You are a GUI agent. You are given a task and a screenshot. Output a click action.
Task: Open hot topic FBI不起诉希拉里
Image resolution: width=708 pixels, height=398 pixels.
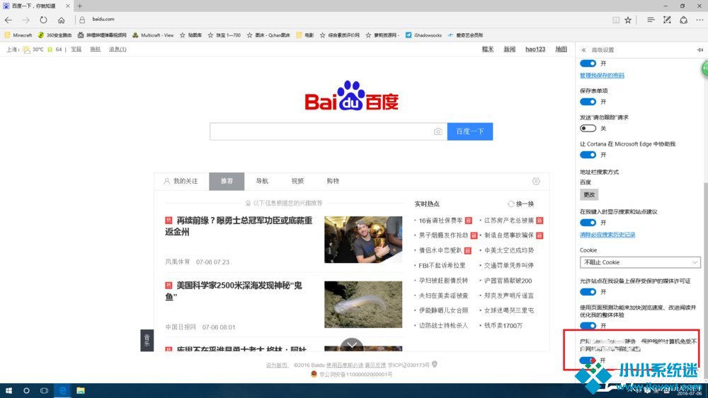(x=442, y=266)
